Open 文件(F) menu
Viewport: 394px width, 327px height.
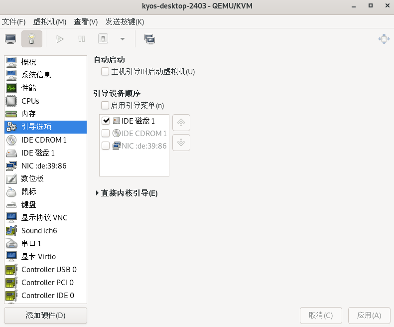coord(13,22)
